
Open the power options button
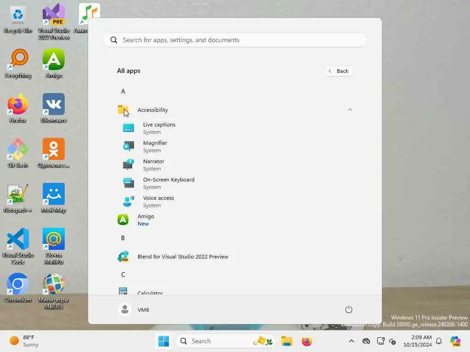(x=349, y=309)
